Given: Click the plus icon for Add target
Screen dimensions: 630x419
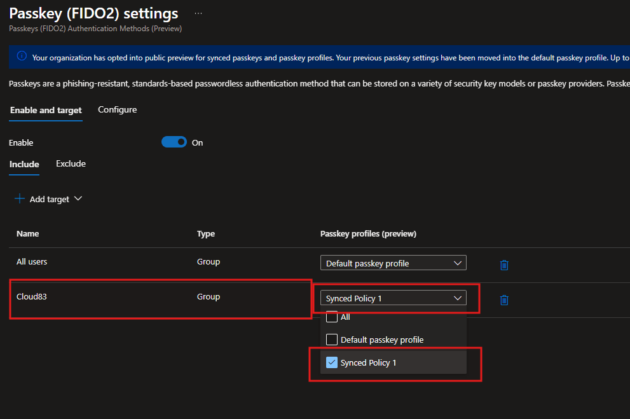Looking at the screenshot, I should point(20,199).
